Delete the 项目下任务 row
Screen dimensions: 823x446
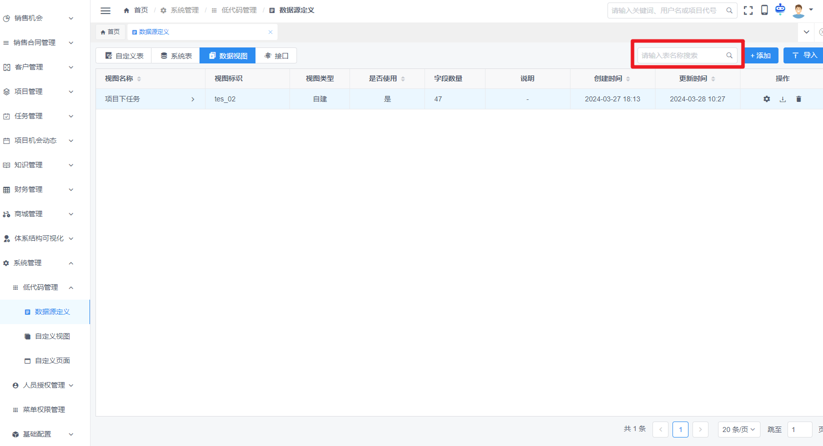[x=798, y=99]
